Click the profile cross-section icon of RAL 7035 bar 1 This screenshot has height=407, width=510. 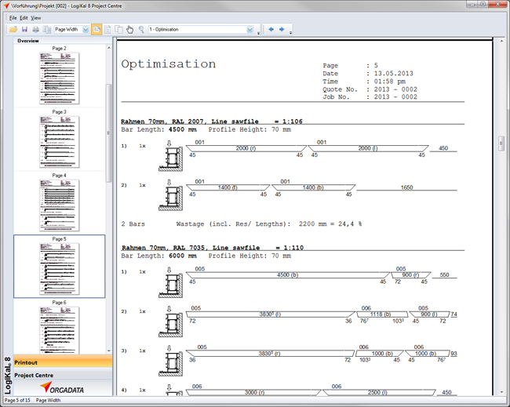pyautogui.click(x=171, y=285)
